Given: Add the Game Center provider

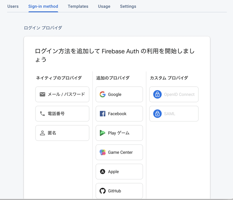Looking at the screenshot, I should tap(119, 152).
